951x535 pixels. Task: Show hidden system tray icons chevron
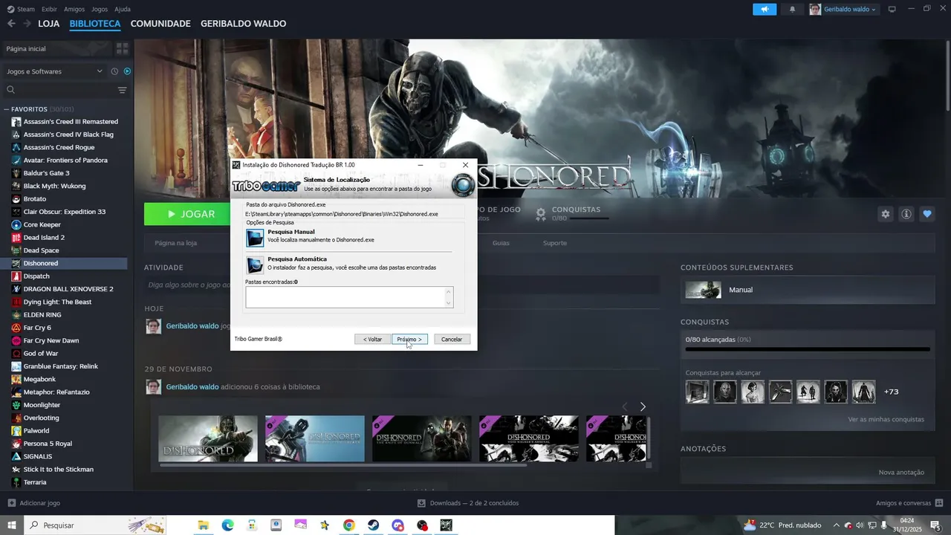(836, 525)
